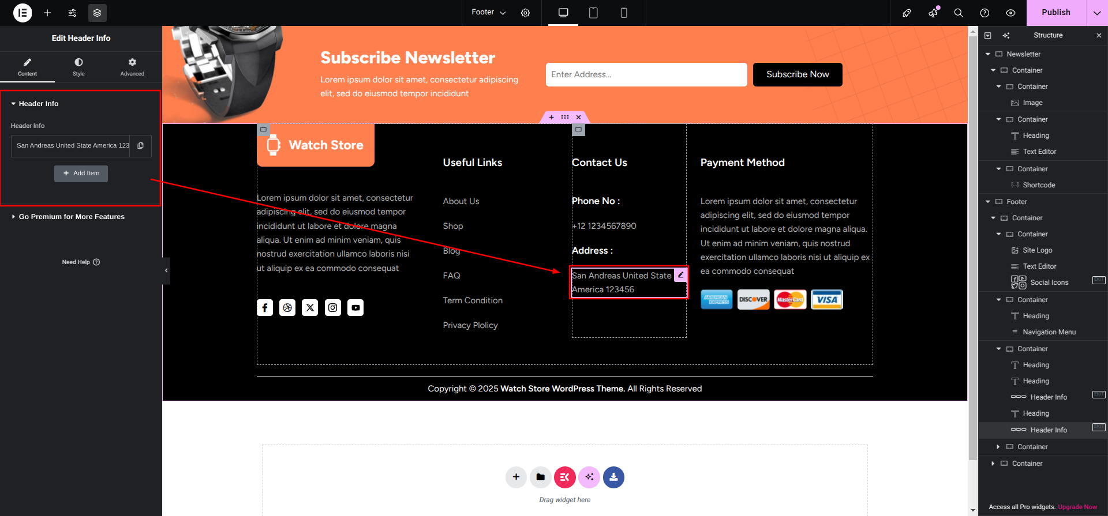Image resolution: width=1108 pixels, height=516 pixels.
Task: Open the Publish options dropdown arrow
Action: coord(1097,13)
